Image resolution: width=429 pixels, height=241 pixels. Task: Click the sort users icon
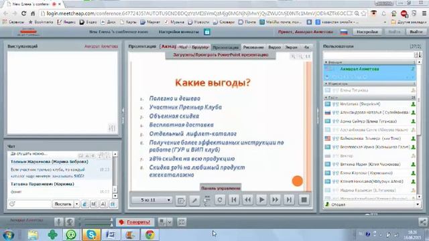(x=418, y=55)
